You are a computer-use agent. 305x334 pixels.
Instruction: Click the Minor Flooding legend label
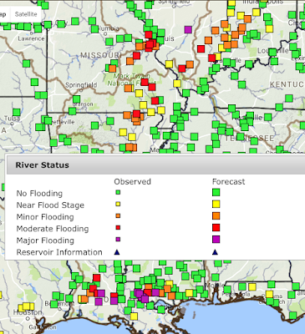tap(45, 217)
